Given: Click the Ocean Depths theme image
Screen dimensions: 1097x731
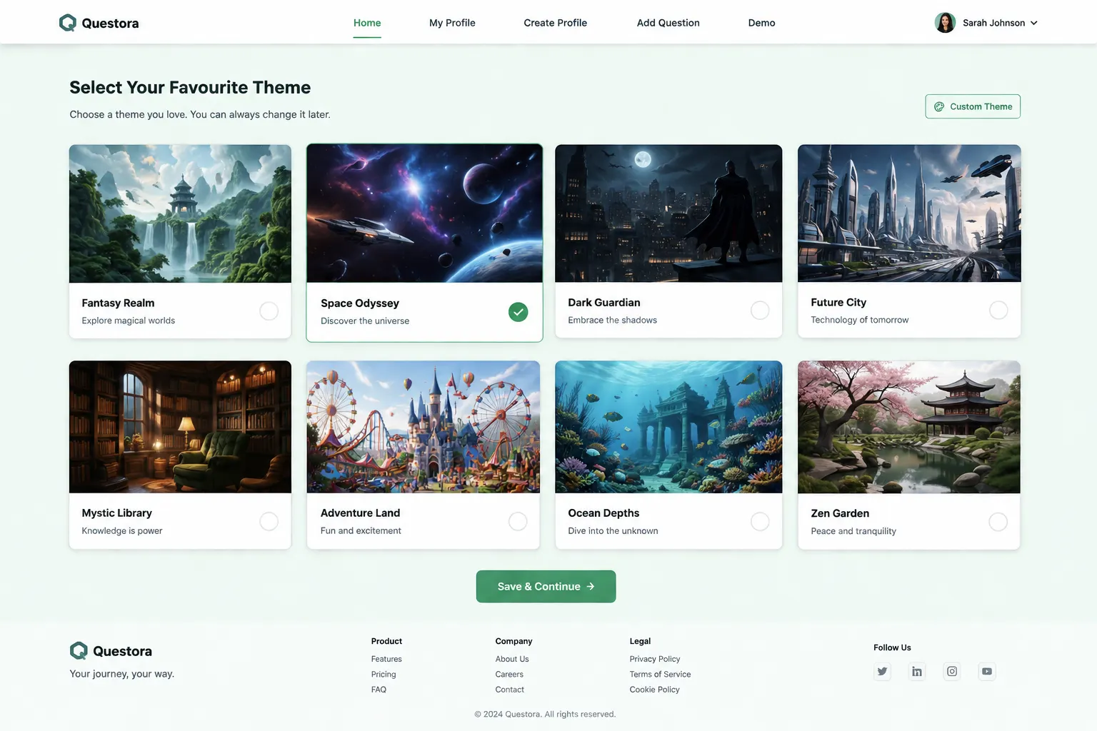Looking at the screenshot, I should click(668, 427).
